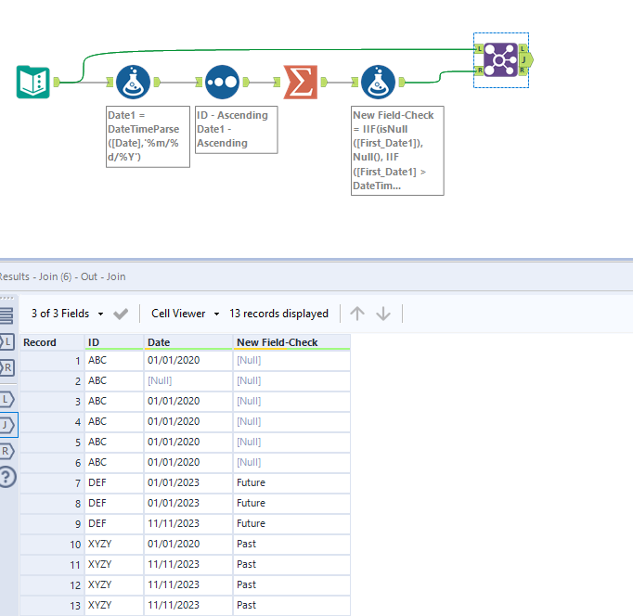633x616 pixels.
Task: Click the Date column header
Action: coord(188,342)
